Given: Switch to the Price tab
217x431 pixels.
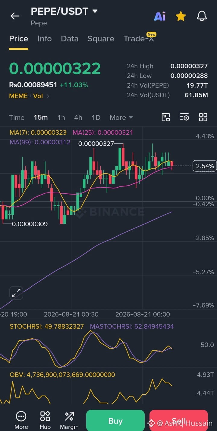Looking at the screenshot, I should point(19,39).
